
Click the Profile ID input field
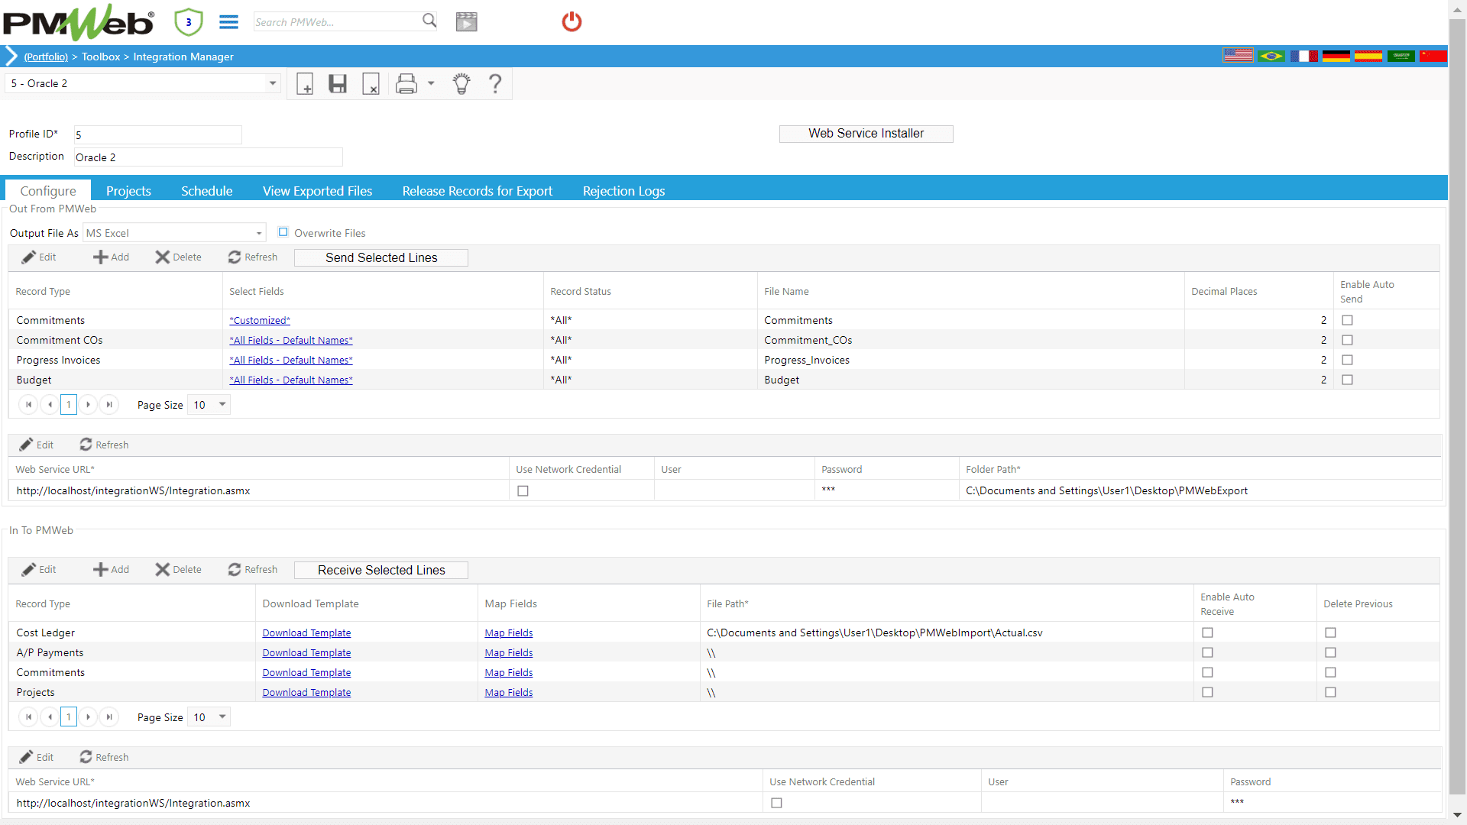coord(157,135)
